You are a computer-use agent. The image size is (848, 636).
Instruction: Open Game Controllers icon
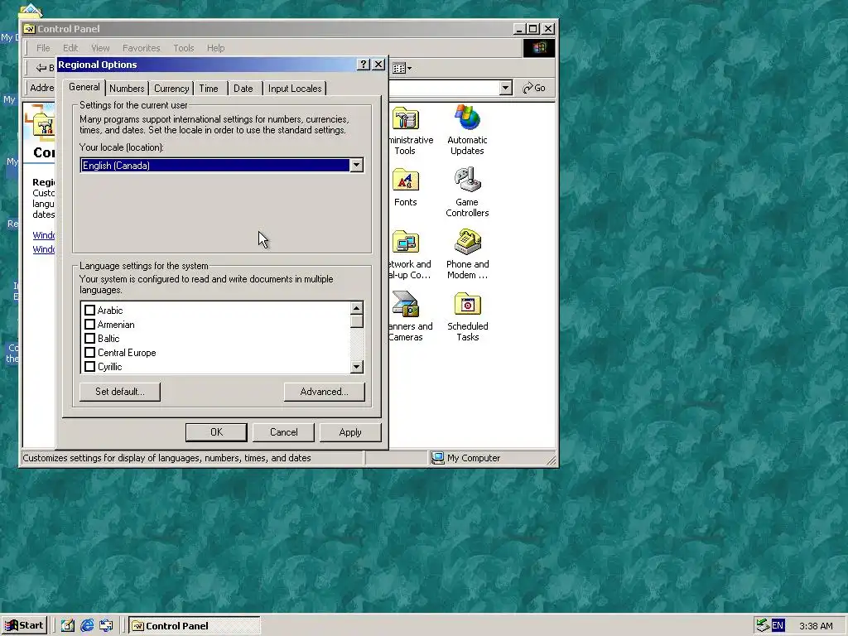pyautogui.click(x=467, y=180)
